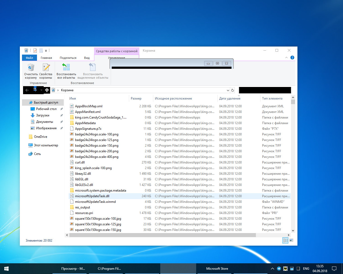
Task: Select the king_splash.scale-100.png file name
Action: (x=93, y=168)
